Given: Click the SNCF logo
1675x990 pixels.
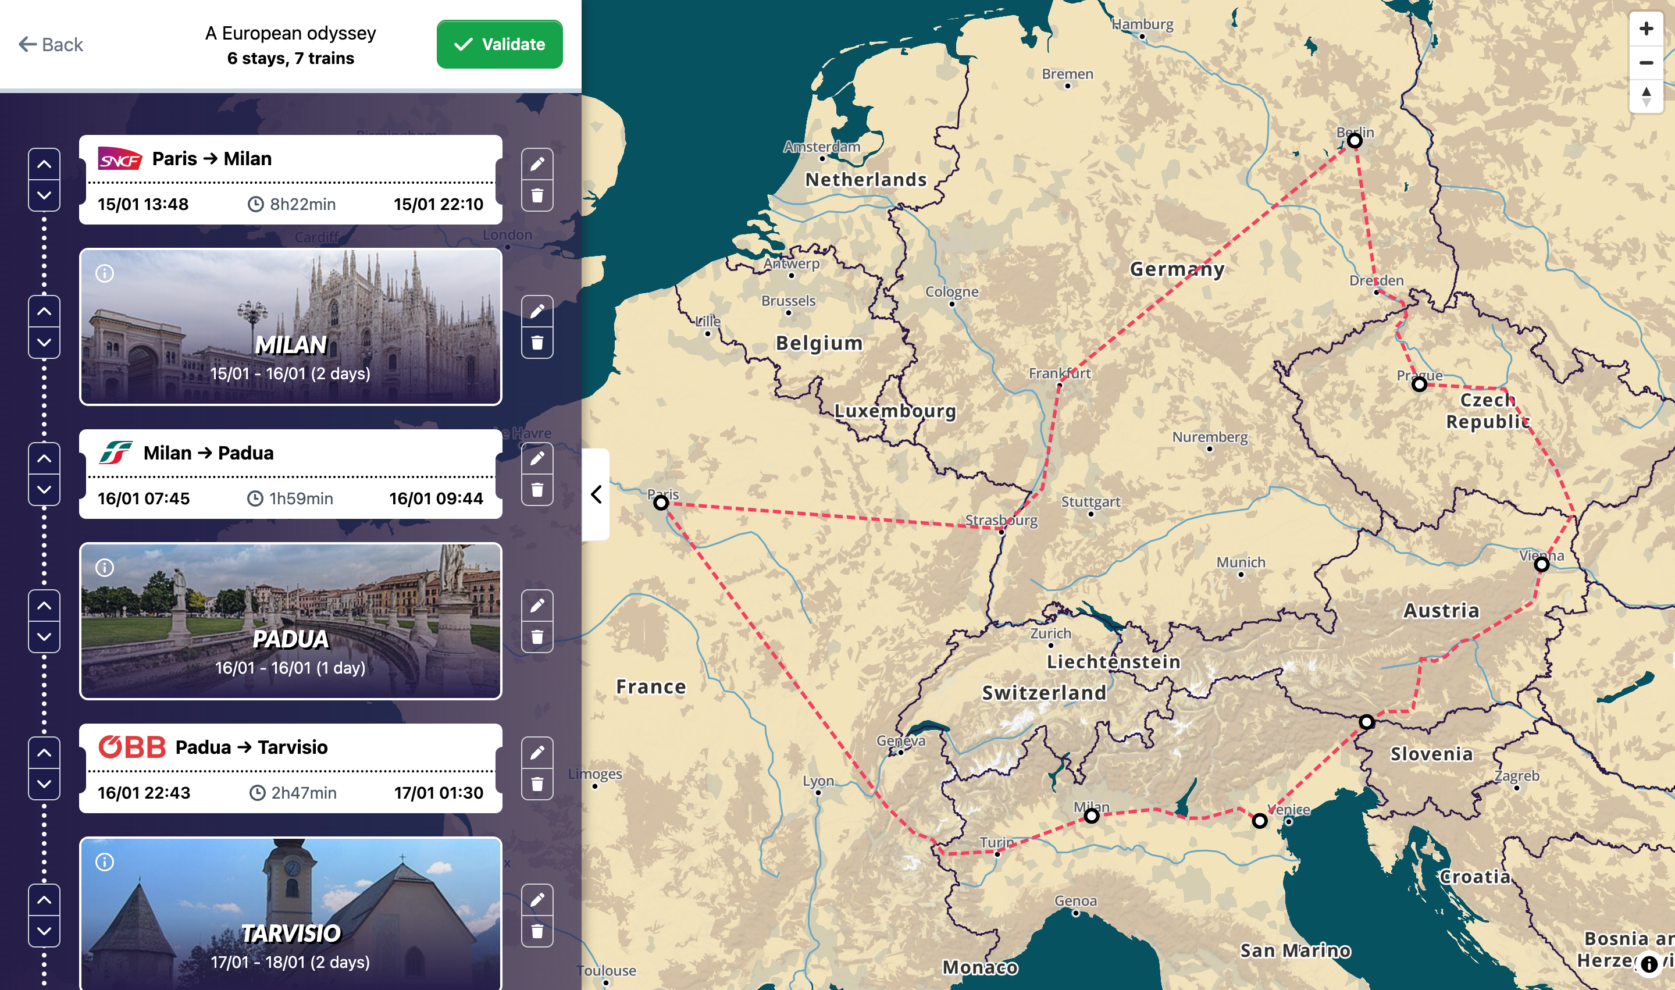Looking at the screenshot, I should click(120, 159).
